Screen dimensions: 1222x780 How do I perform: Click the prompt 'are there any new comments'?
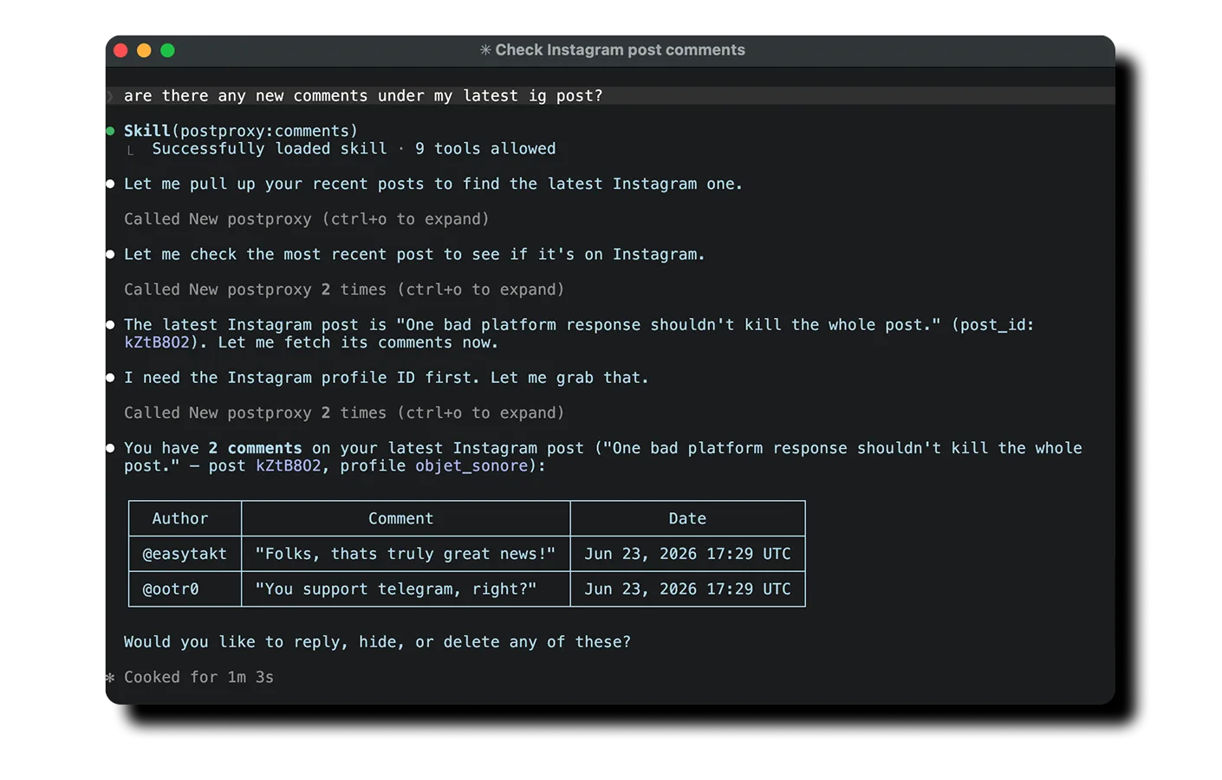[x=363, y=95]
